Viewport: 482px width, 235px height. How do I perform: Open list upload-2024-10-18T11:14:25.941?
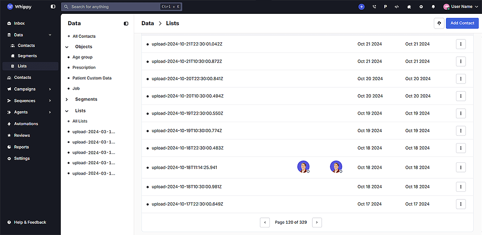(x=184, y=167)
